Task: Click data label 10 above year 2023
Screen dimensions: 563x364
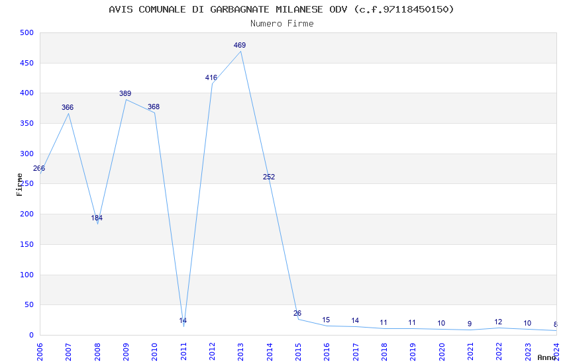Action: pyautogui.click(x=527, y=323)
